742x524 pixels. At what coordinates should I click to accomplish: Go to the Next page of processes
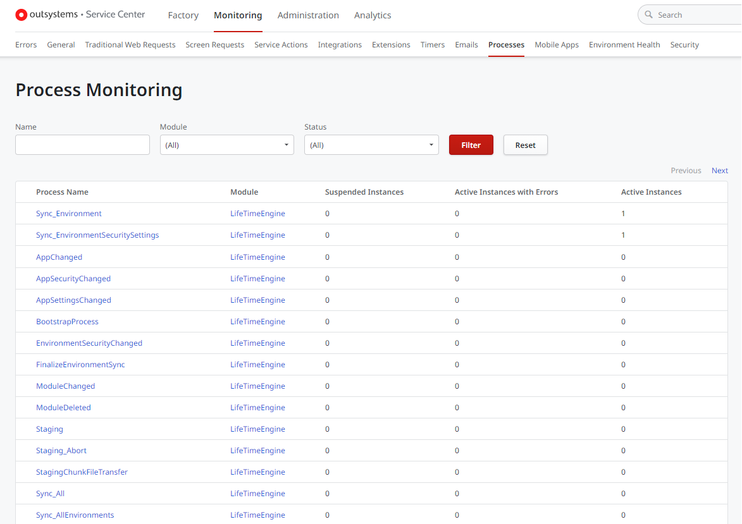pyautogui.click(x=719, y=170)
